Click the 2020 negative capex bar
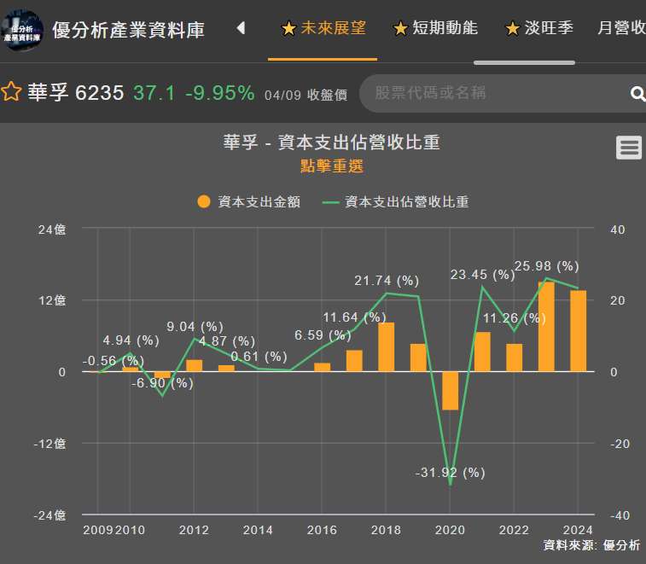The image size is (646, 564). (450, 391)
